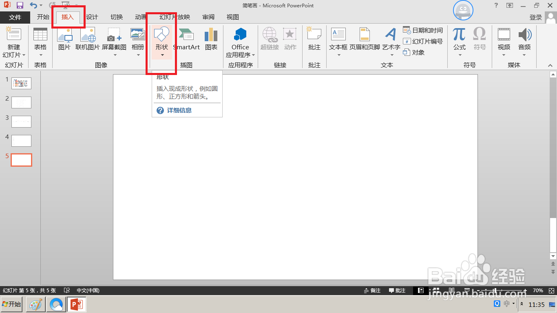Switch to the 视图 view tab
This screenshot has height=313, width=557.
pyautogui.click(x=233, y=17)
